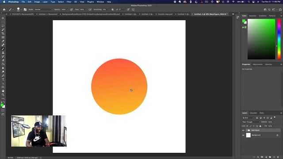Open the Layer menu

[x=45, y=2]
